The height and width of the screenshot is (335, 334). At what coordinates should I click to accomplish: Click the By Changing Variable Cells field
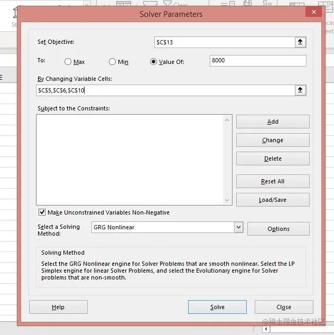pos(165,90)
